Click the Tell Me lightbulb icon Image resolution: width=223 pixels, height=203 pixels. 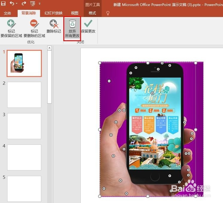click(108, 13)
